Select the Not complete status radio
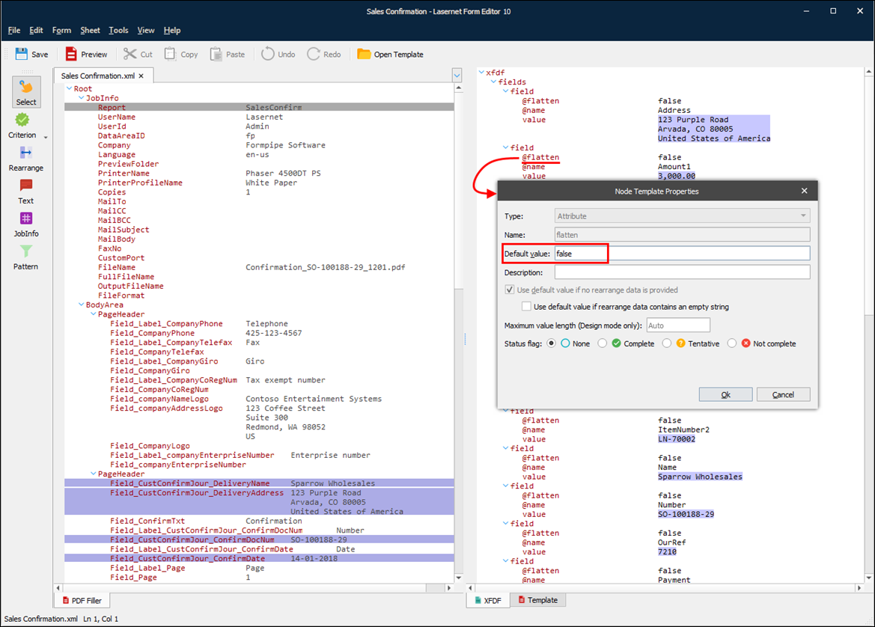Screen dimensions: 875x627 tap(731, 343)
